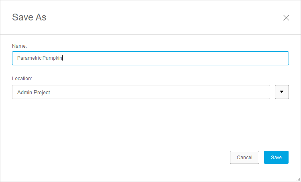
Task: Click the resize grip in dialog corner
Action: click(x=298, y=179)
